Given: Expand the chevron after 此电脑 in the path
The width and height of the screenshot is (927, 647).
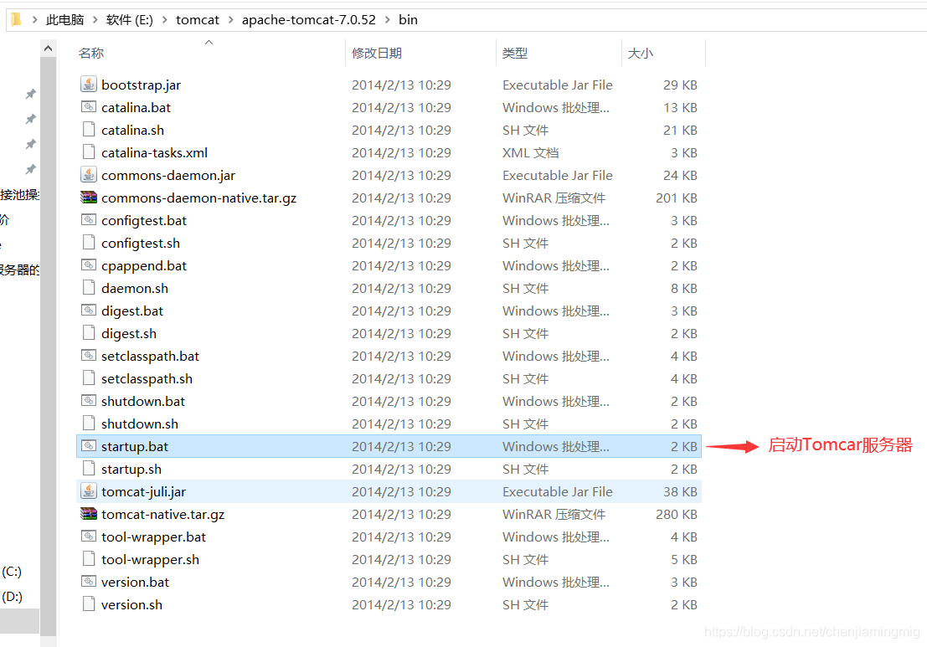Looking at the screenshot, I should (95, 20).
